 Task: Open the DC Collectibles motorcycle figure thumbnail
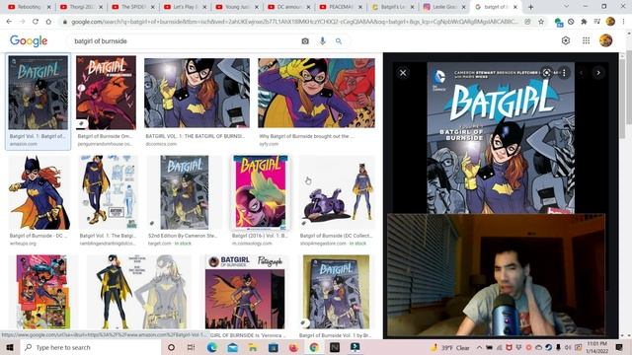pos(338,192)
